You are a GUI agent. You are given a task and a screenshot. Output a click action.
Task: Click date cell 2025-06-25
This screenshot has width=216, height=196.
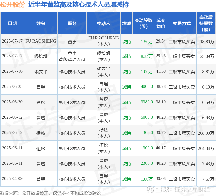pos(12,86)
